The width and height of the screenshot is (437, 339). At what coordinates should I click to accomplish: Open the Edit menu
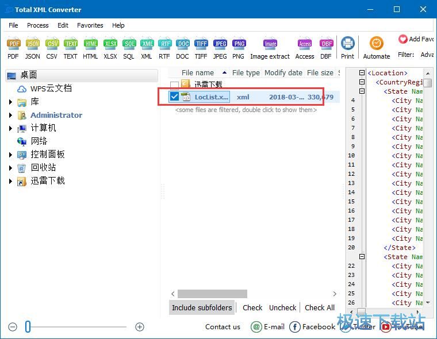point(63,25)
